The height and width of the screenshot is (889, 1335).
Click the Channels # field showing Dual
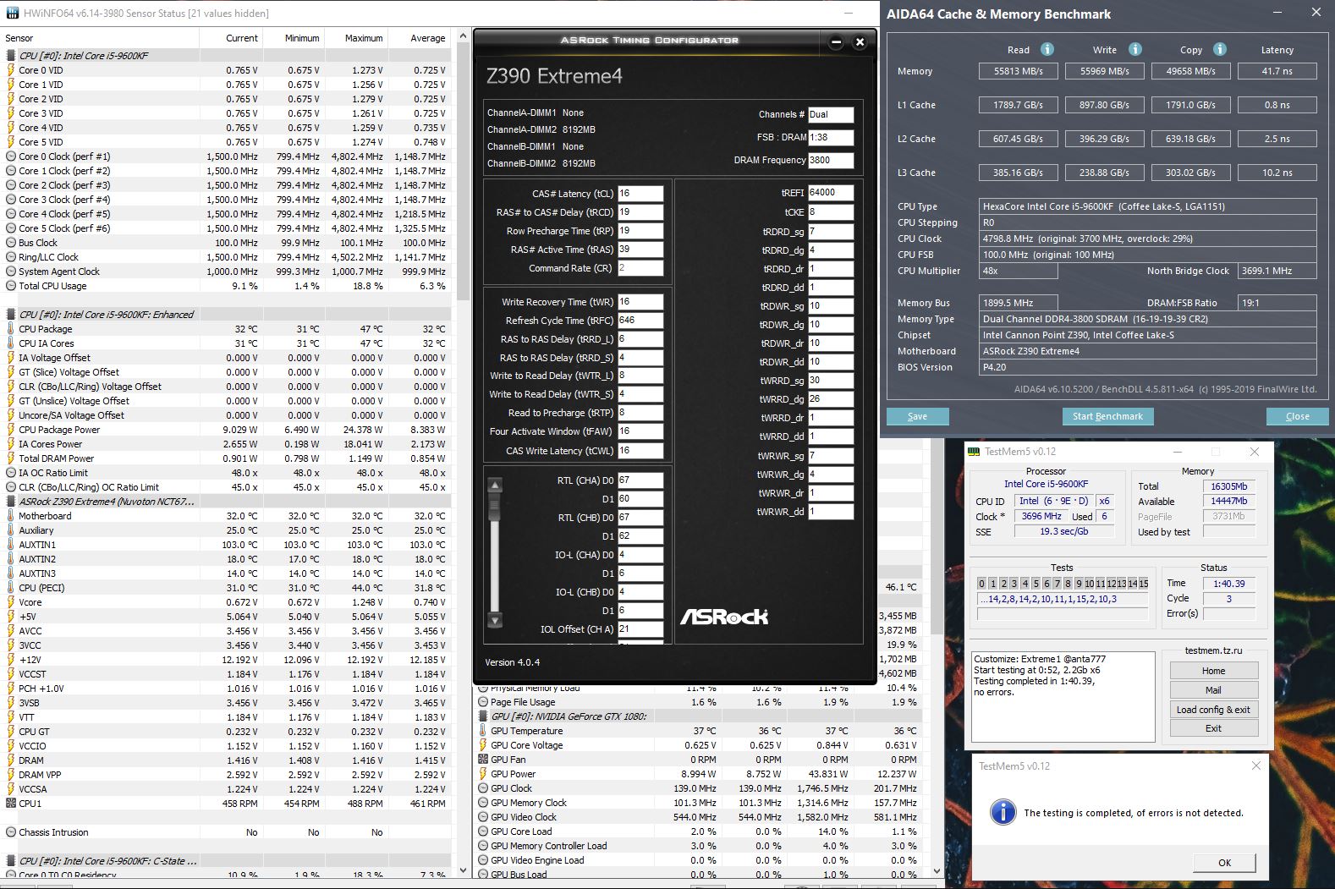[x=831, y=114]
